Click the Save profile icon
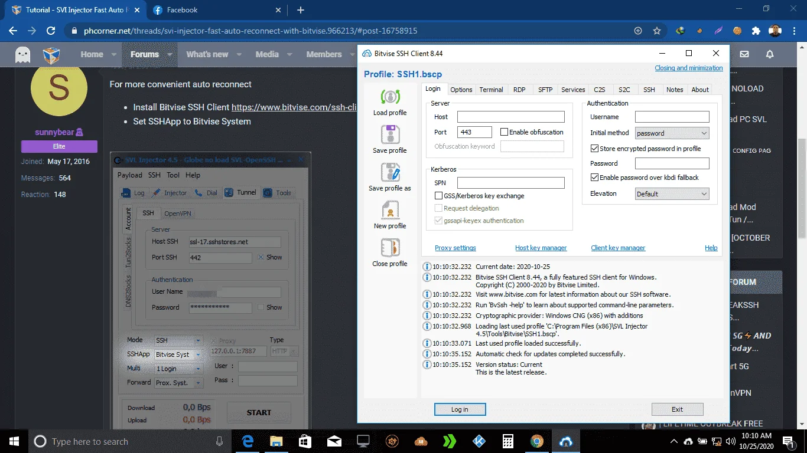Screen dimensions: 807x453 click(390, 134)
